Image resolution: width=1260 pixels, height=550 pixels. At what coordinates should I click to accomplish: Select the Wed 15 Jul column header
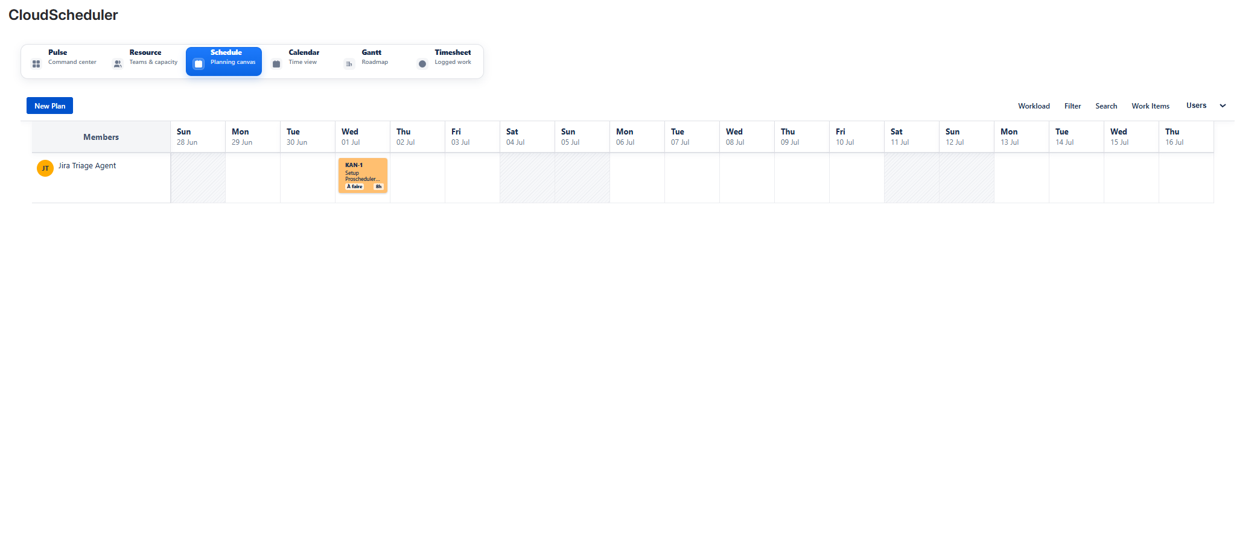click(1131, 137)
